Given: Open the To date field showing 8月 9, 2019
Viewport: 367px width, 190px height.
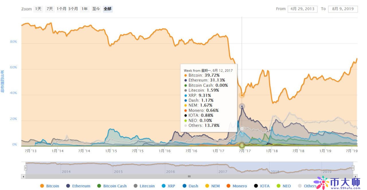Looking at the screenshot, I should [x=343, y=9].
